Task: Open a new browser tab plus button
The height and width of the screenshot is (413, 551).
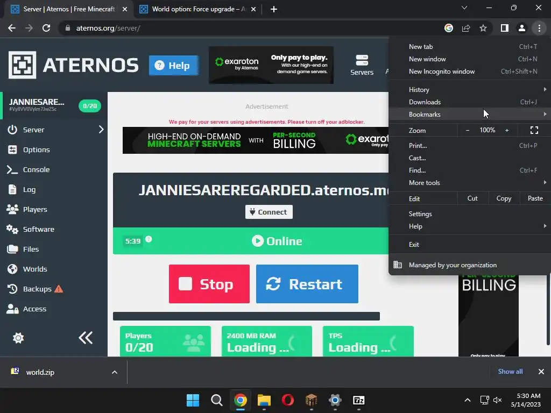Action: pyautogui.click(x=274, y=9)
